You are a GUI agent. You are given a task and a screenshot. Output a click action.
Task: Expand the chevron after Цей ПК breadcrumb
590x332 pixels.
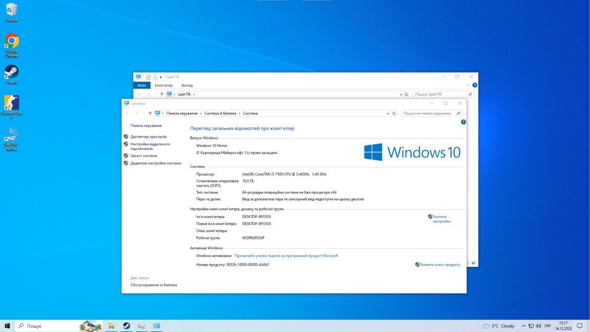194,94
